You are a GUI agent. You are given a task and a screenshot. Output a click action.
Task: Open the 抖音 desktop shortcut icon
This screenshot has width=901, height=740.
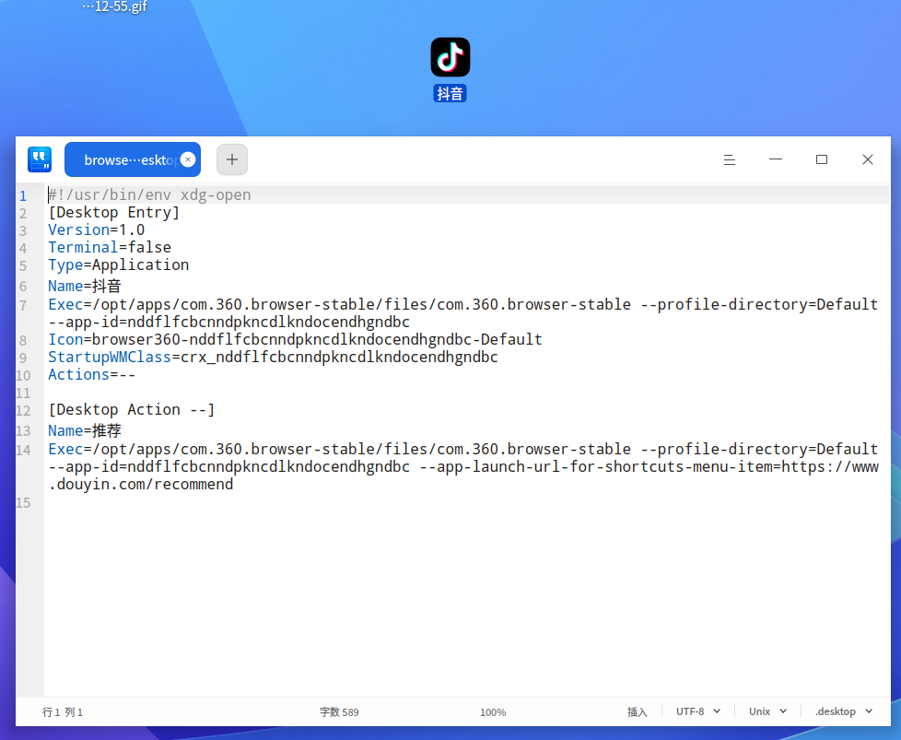(450, 57)
